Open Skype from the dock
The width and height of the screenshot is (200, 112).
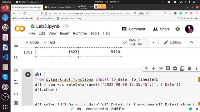click(5, 77)
